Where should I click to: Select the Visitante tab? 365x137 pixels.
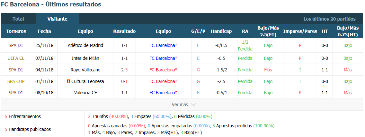click(x=57, y=19)
